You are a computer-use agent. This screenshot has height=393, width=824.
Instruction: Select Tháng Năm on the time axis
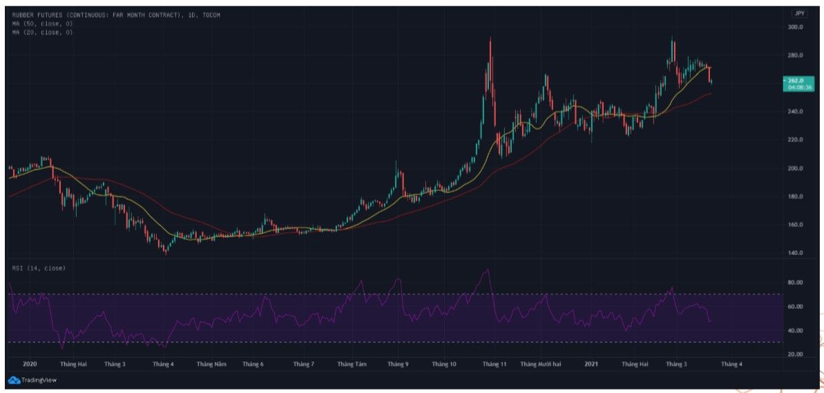pyautogui.click(x=211, y=363)
